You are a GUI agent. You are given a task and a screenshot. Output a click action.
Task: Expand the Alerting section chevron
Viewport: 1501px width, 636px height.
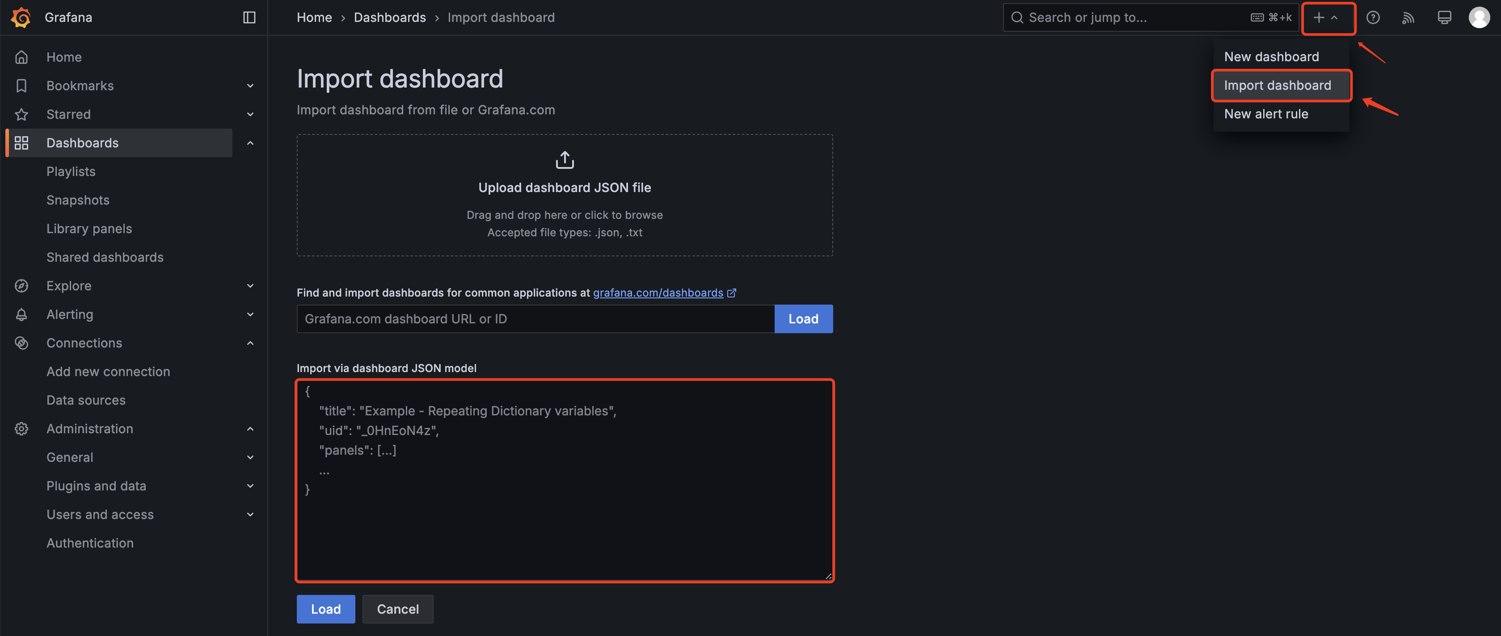251,314
